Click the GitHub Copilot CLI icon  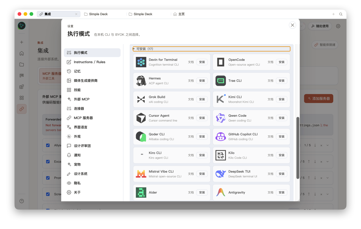221,136
